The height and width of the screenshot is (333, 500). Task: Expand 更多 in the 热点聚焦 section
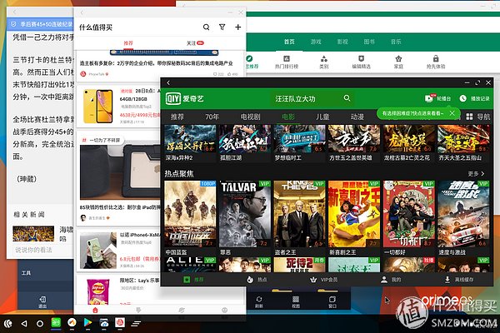point(476,174)
